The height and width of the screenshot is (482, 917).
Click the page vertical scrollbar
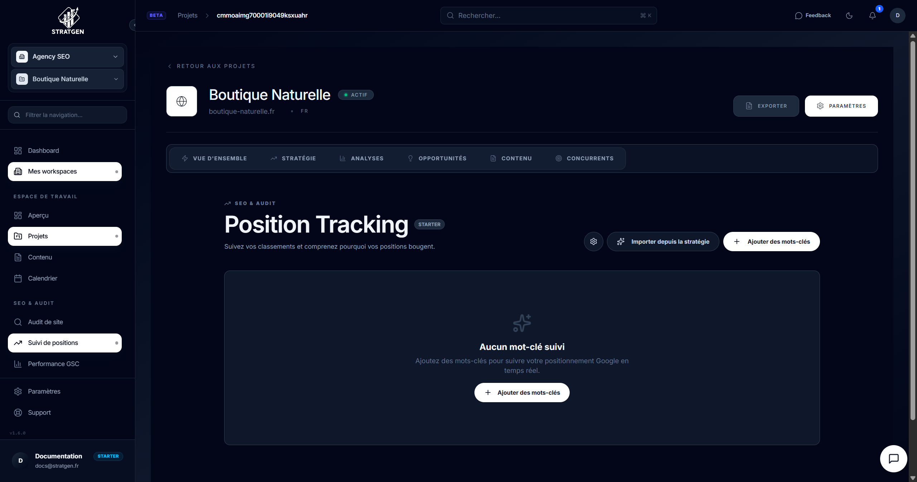913,229
